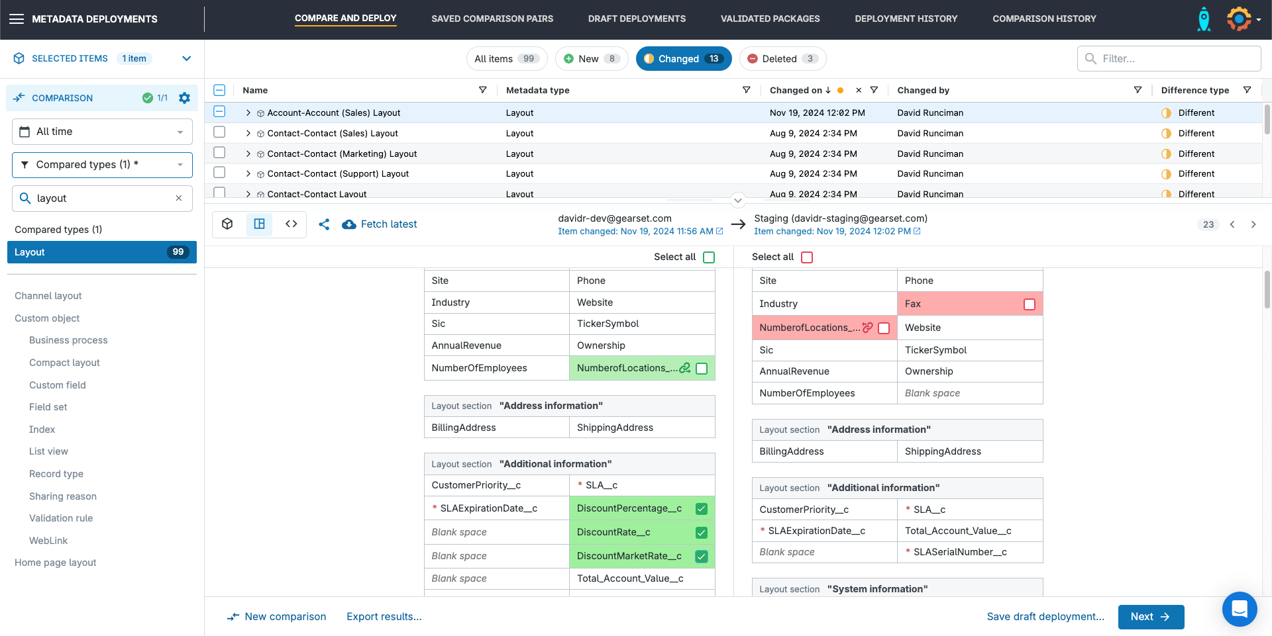Screen dimensions: 1272x636
Task: Uncheck the DiscountRate__c field checkbox
Action: [702, 533]
